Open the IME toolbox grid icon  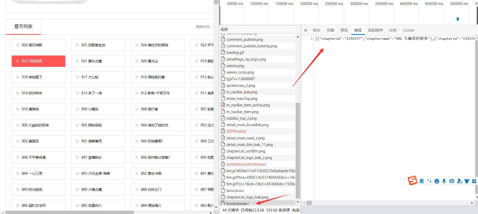474,181
